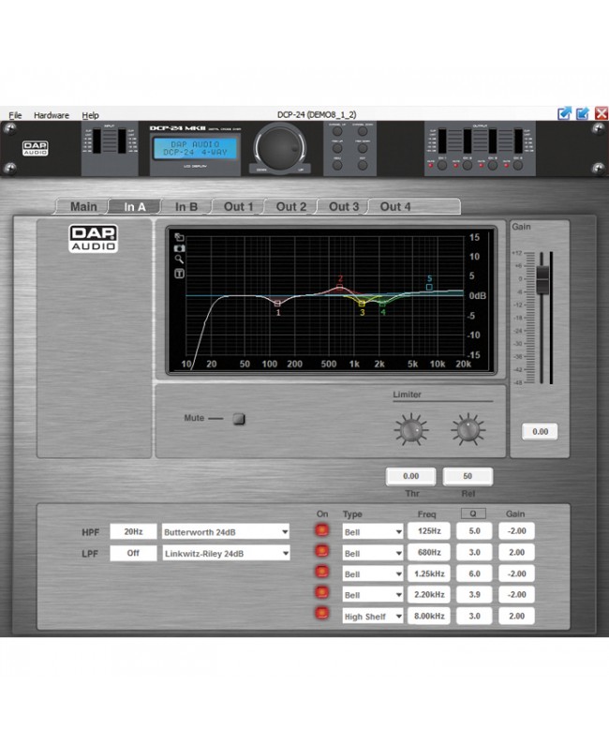Select the In A tab
The width and height of the screenshot is (609, 744).
(135, 207)
